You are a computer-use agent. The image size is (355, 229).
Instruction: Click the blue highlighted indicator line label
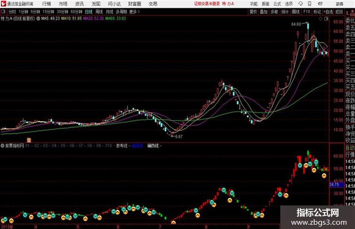(x=137, y=146)
